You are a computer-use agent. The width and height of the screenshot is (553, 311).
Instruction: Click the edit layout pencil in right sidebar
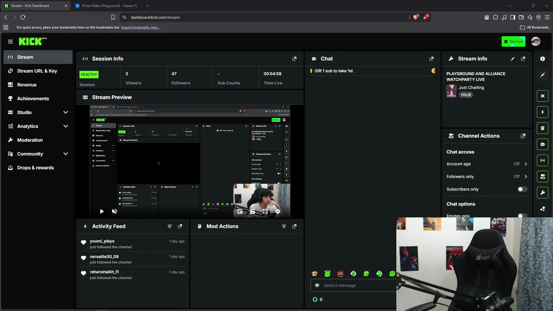[543, 75]
